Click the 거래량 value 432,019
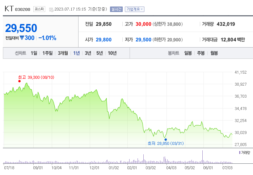This screenshot has height=175, width=253. pos(226,24)
